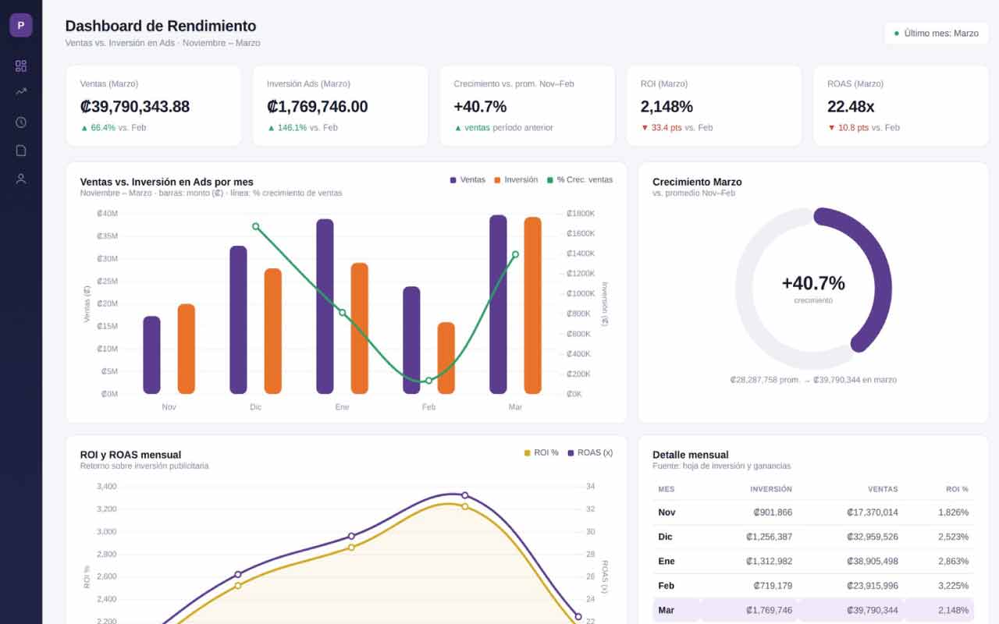The image size is (999, 624).
Task: Open the dashboard grid icon in sidebar
Action: (21, 66)
